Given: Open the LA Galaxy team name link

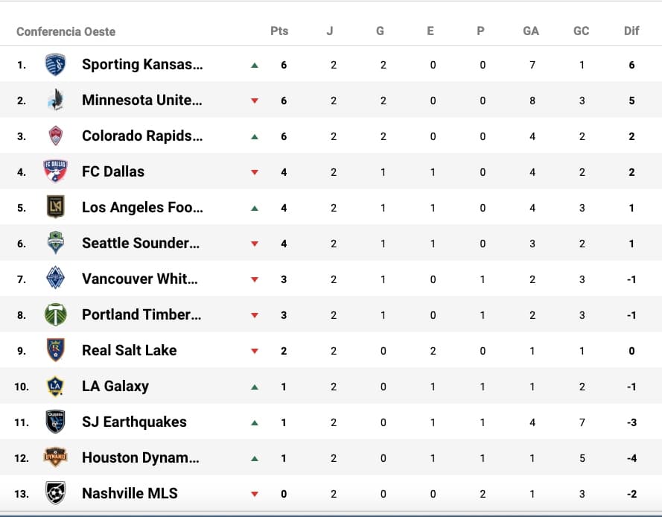Looking at the screenshot, I should [x=115, y=386].
